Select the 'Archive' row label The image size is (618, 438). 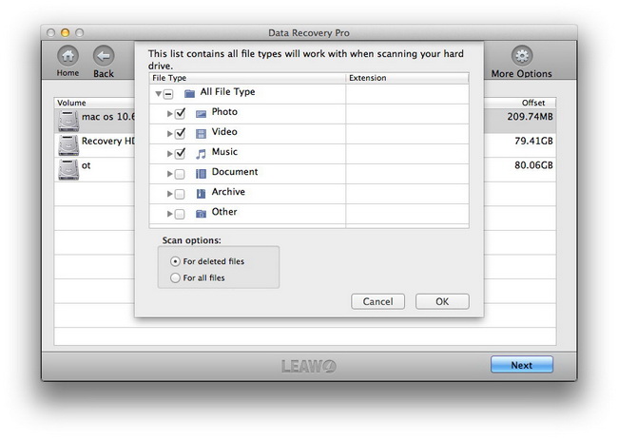[228, 192]
